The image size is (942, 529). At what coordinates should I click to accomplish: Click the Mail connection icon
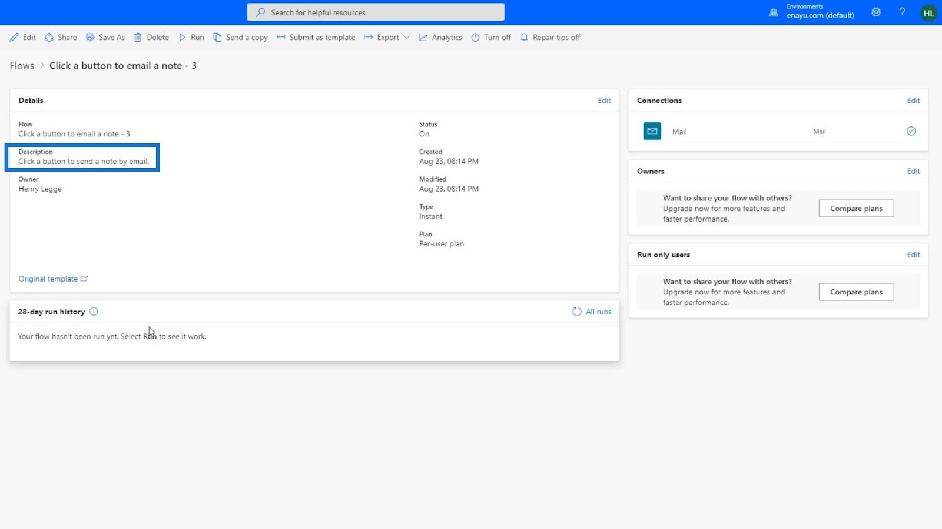(x=652, y=131)
